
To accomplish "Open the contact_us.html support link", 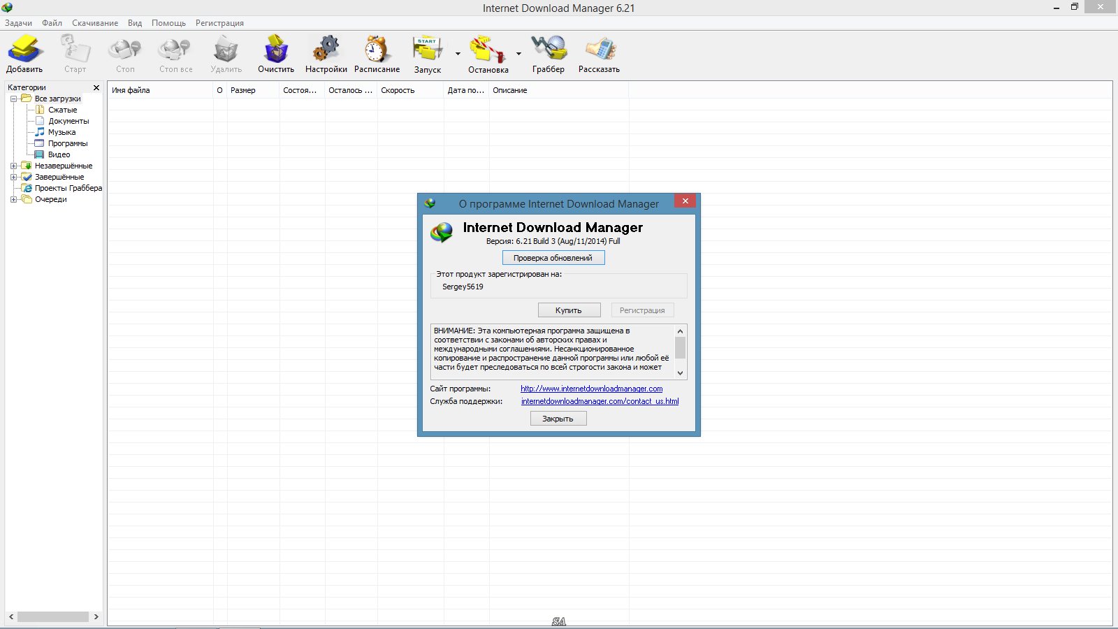I will pos(600,401).
